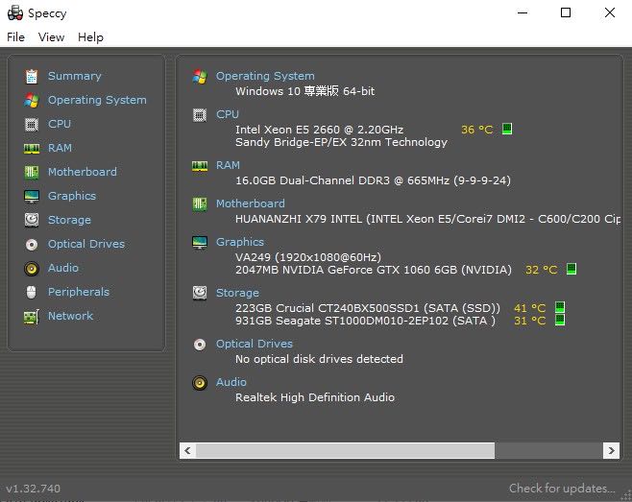
Task: Click the Motherboard icon in sidebar
Action: (32, 172)
